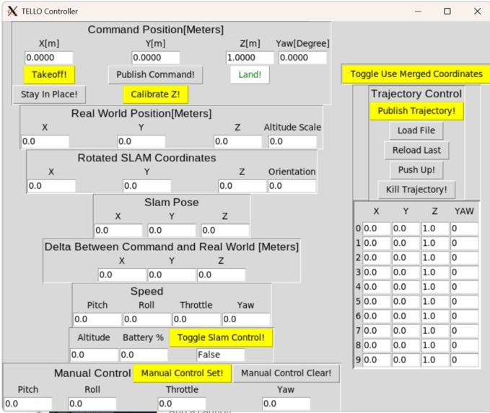Select the Manual Control Throttle field
The height and width of the screenshot is (413, 490).
pyautogui.click(x=182, y=404)
